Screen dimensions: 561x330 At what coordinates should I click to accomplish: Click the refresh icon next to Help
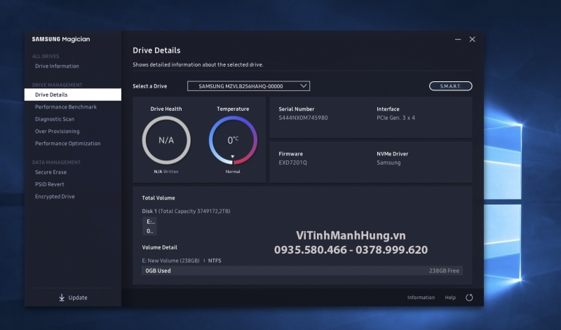tap(469, 298)
